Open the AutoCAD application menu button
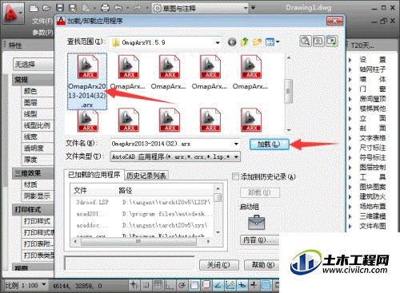 13,14
